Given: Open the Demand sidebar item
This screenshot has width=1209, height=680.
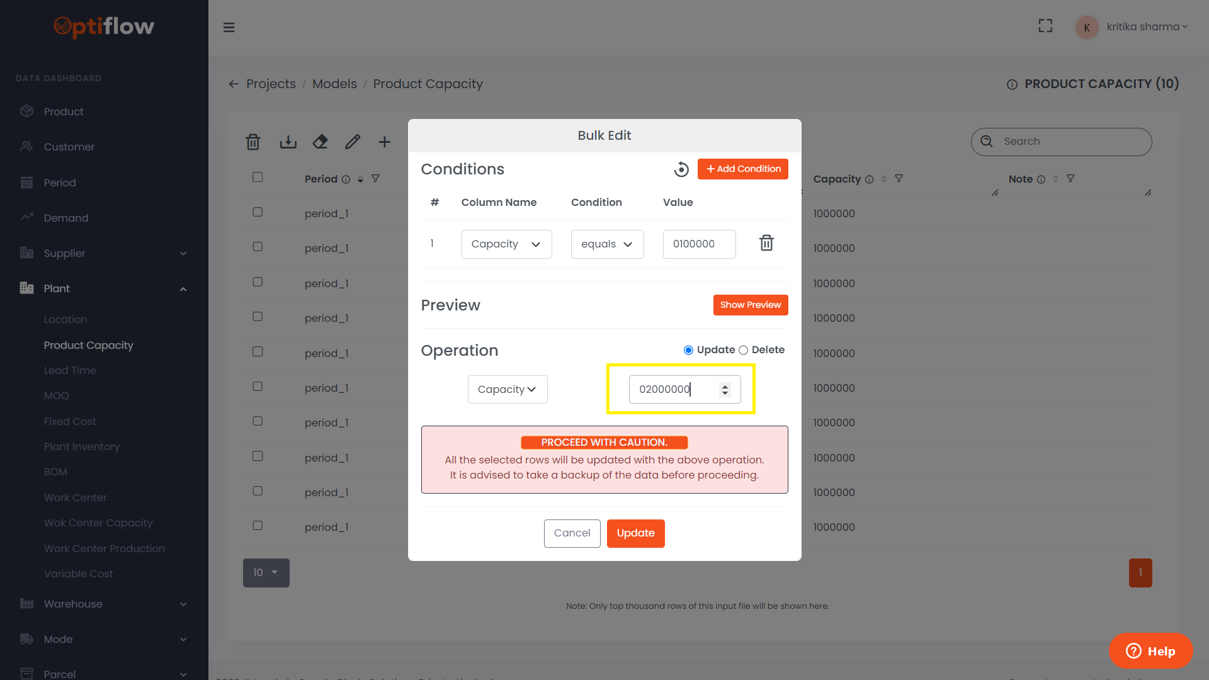Looking at the screenshot, I should pyautogui.click(x=66, y=218).
